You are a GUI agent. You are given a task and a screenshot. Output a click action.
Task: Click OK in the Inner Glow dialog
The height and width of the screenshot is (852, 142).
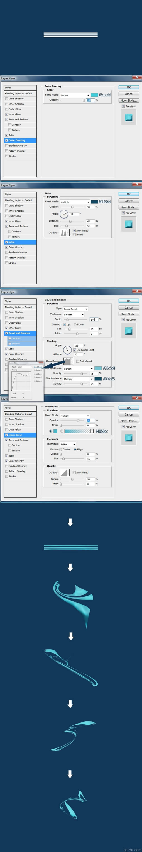pyautogui.click(x=129, y=408)
